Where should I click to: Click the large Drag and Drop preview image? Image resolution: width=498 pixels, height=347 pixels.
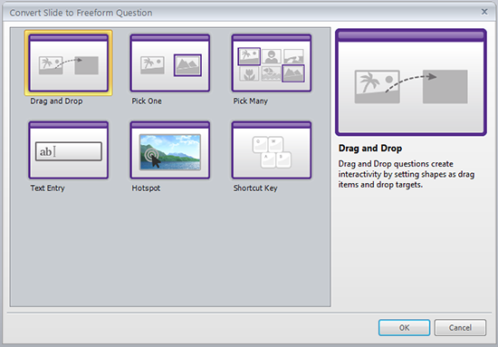click(x=411, y=82)
